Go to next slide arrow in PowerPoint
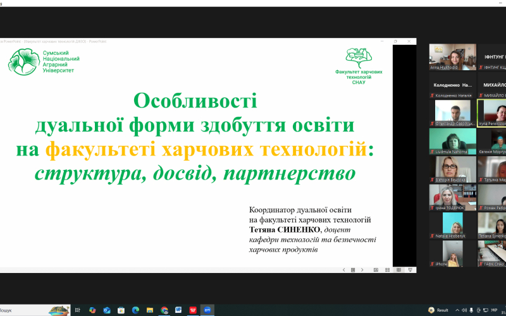 [x=362, y=270]
